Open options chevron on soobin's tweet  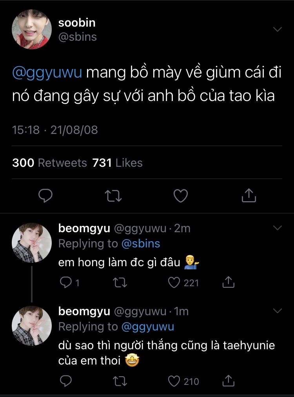pos(277,30)
